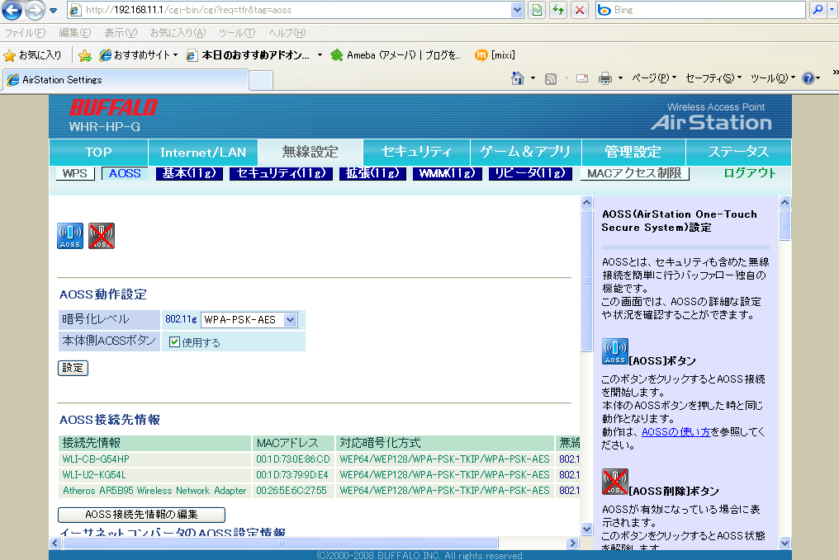Switch to the 管理設定 tab
The width and height of the screenshot is (839, 560).
point(633,153)
